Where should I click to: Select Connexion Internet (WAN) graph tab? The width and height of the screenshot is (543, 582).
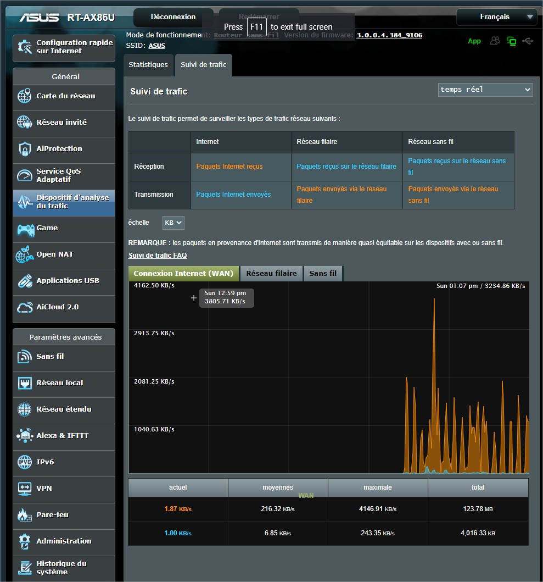pos(183,274)
